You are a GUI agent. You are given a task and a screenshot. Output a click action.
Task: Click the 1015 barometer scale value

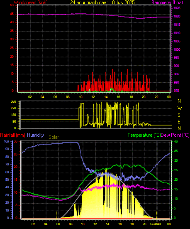(177, 25)
